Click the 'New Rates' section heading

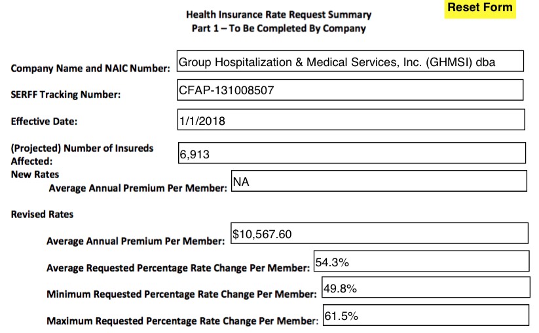coord(35,175)
